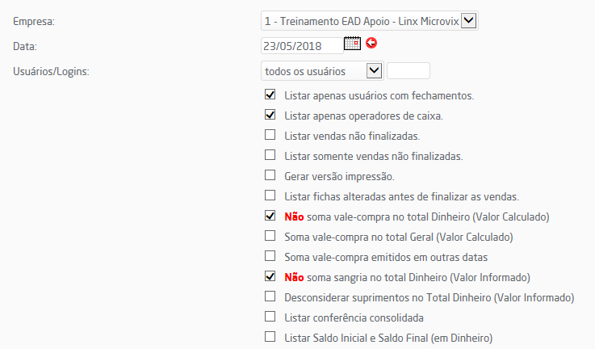
Task: Open the 'todos os usuários' dropdown
Action: 322,71
